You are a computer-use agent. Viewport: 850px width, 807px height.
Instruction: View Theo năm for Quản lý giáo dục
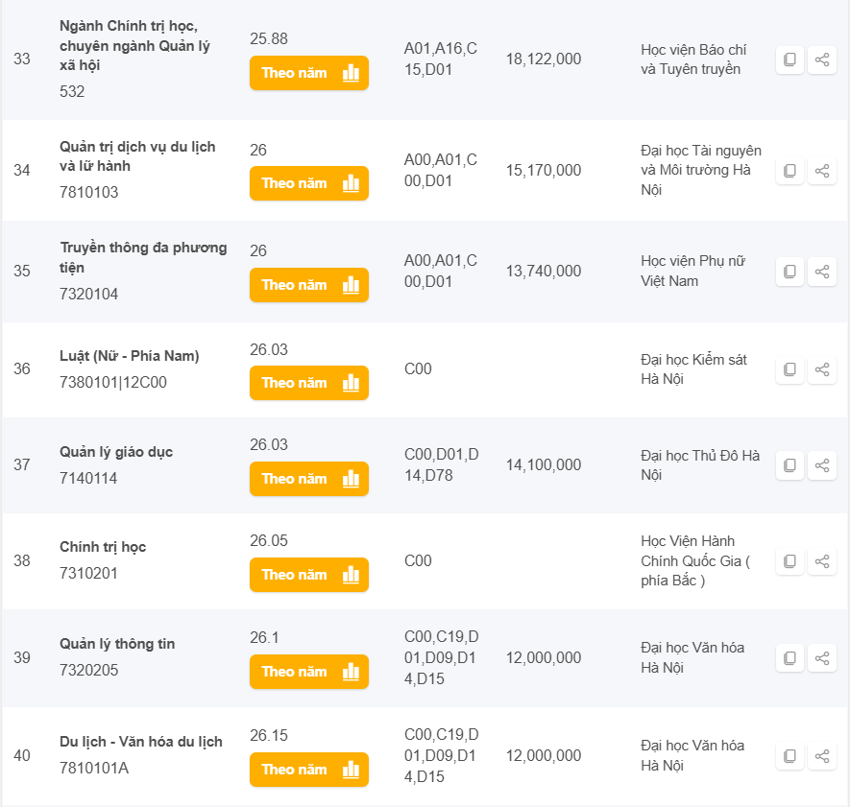308,479
